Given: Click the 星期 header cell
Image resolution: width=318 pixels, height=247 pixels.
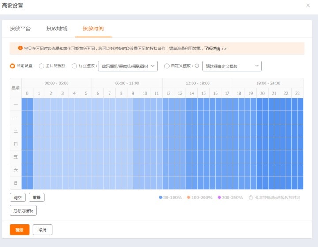Looking at the screenshot, I should [15, 88].
